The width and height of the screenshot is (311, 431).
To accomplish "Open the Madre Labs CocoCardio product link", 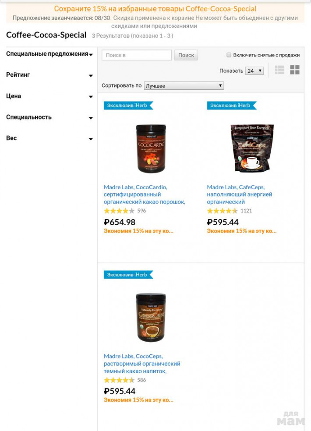I will (x=145, y=194).
